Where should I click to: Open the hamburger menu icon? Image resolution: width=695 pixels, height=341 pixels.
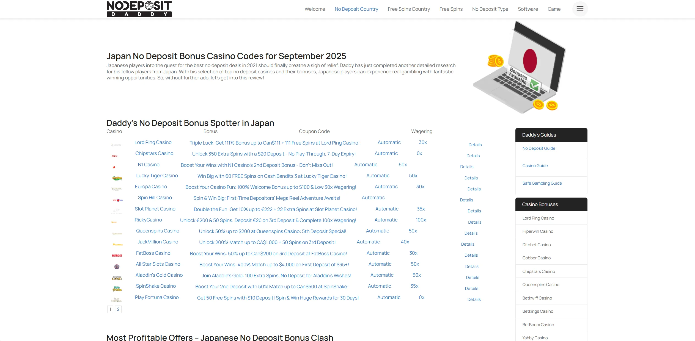tap(580, 9)
